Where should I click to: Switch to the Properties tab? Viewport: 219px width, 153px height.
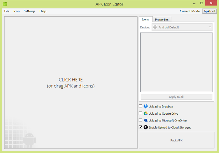click(x=162, y=20)
